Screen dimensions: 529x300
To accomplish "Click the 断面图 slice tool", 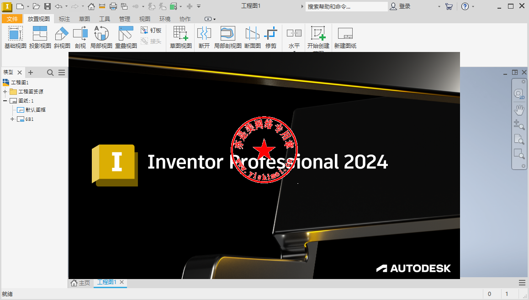I will 252,37.
